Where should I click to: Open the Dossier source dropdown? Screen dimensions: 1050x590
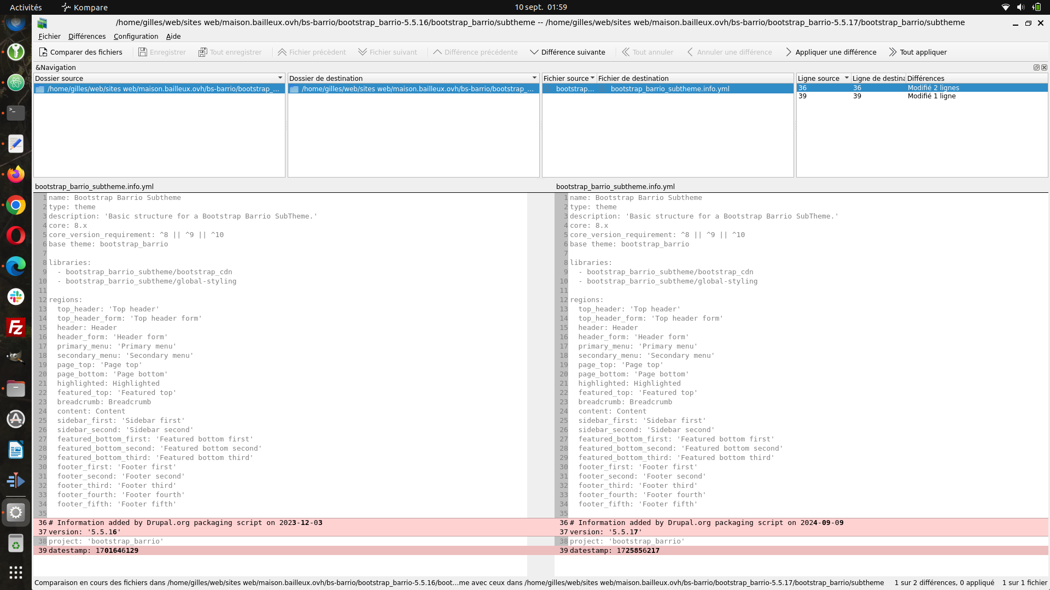[x=280, y=78]
